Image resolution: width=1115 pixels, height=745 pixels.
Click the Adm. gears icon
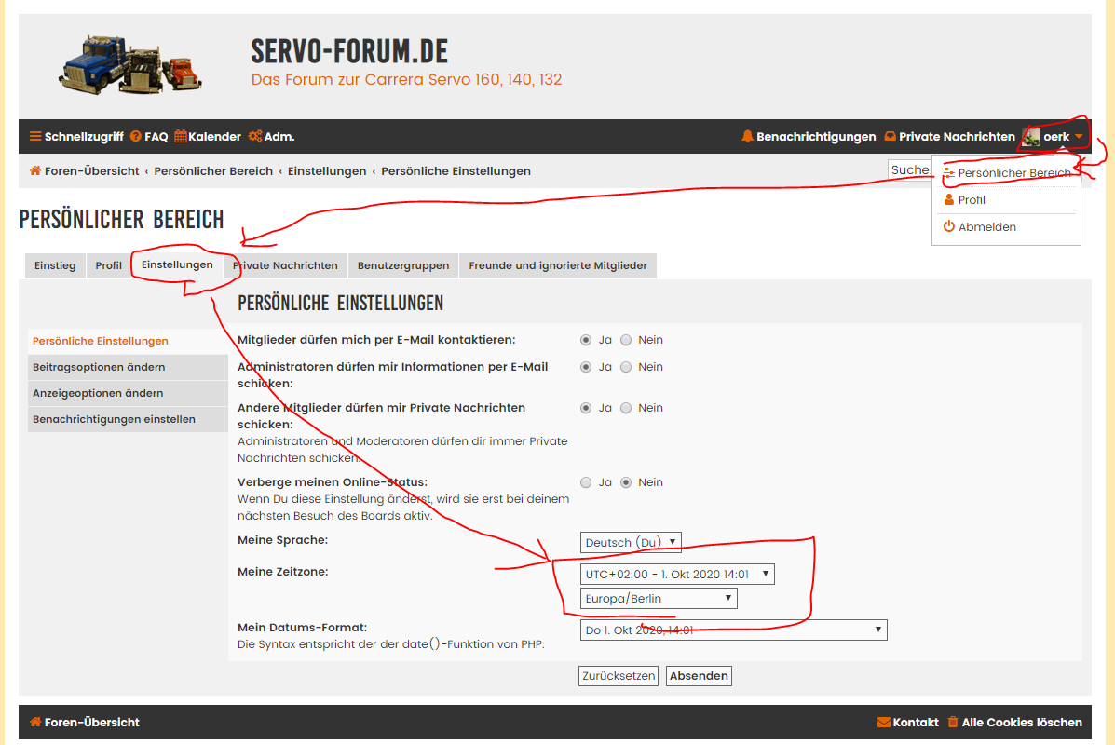[x=254, y=137]
